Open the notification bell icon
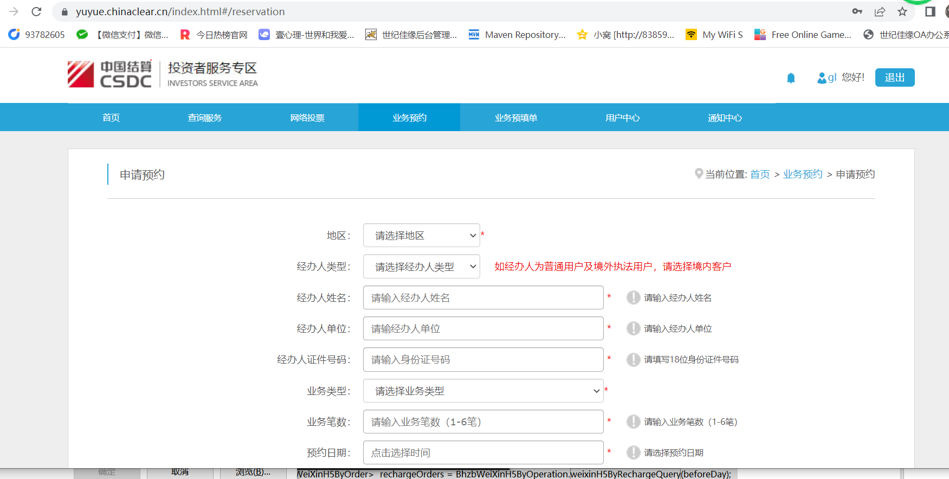Image resolution: width=949 pixels, height=479 pixels. coord(791,78)
